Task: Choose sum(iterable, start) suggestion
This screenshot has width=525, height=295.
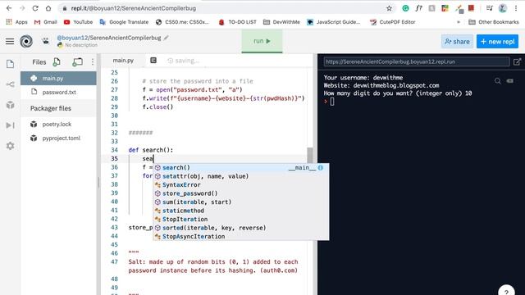Action: [x=240, y=202]
